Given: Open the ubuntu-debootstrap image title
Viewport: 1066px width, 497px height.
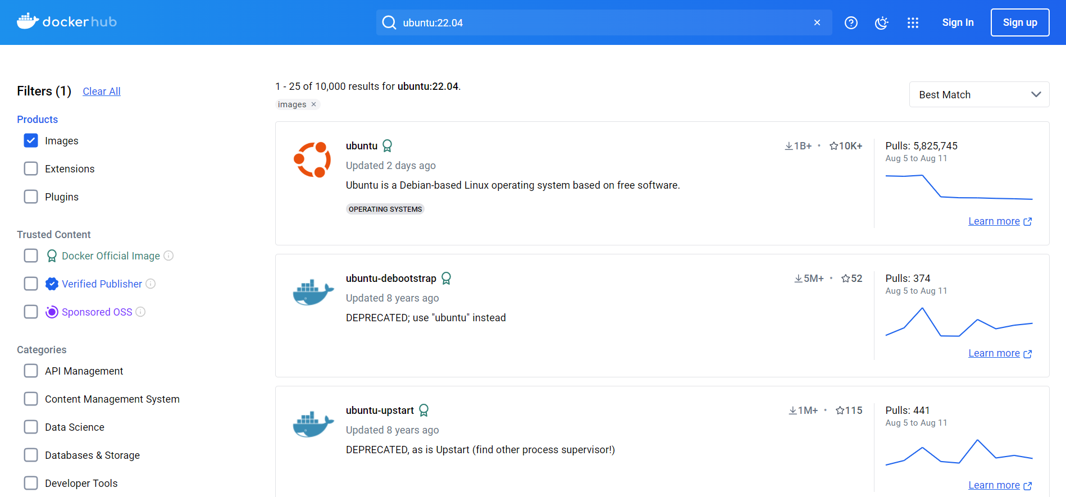Looking at the screenshot, I should pos(391,279).
